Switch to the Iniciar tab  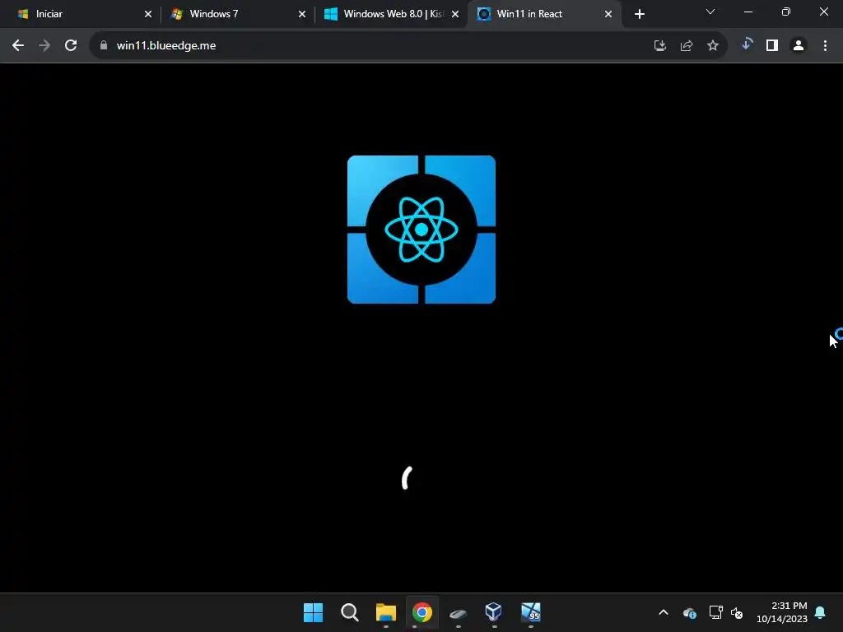pyautogui.click(x=81, y=14)
